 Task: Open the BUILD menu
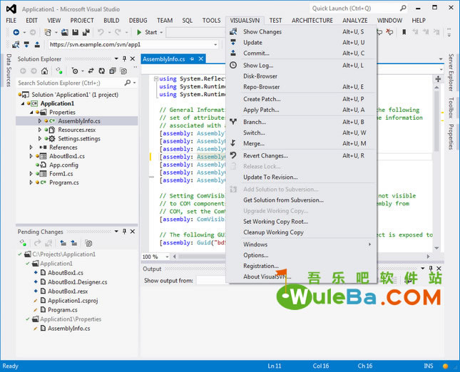(x=111, y=21)
